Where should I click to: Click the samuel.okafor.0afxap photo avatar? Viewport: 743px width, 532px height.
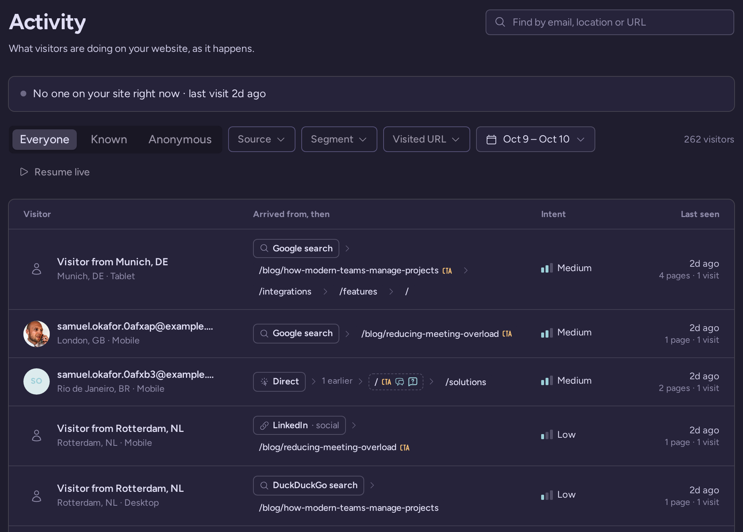point(37,334)
